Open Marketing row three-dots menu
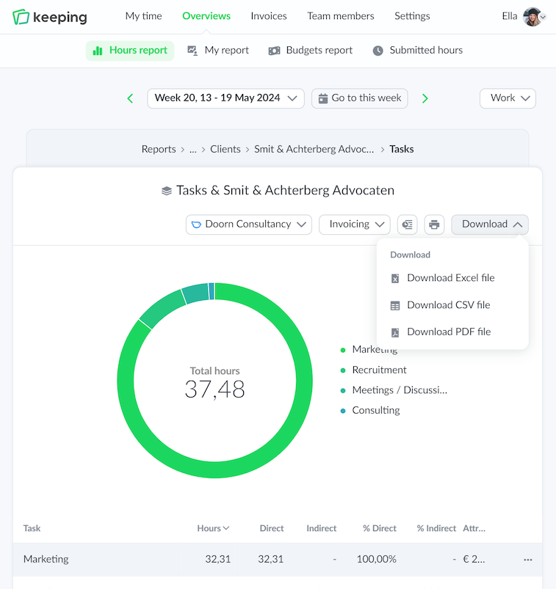Viewport: 556px width, 589px height. 528,560
